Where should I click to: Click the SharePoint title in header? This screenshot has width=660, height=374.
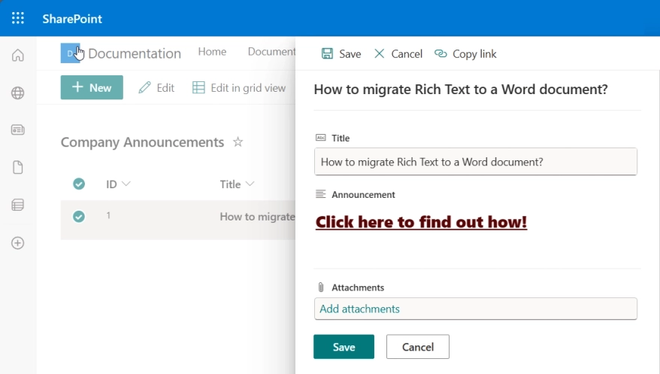coord(72,19)
